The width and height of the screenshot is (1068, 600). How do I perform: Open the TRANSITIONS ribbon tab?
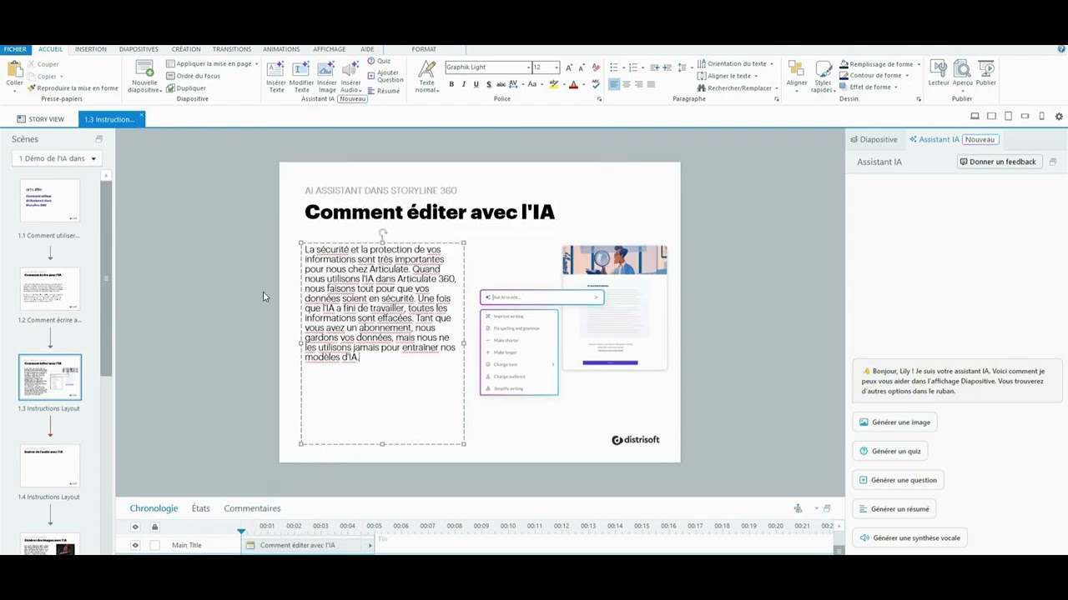coord(232,49)
